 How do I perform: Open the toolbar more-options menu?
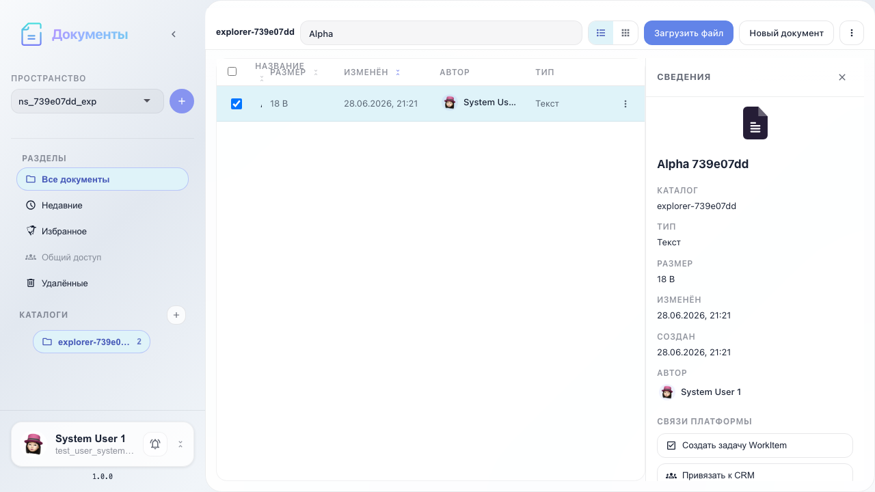(x=852, y=33)
